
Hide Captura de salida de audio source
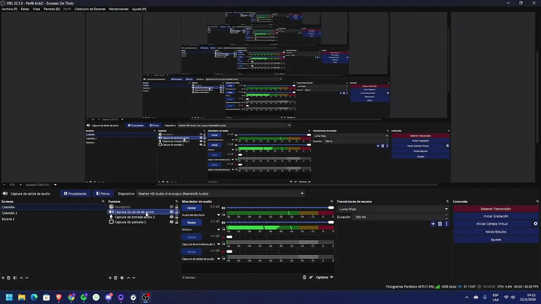[172, 212]
